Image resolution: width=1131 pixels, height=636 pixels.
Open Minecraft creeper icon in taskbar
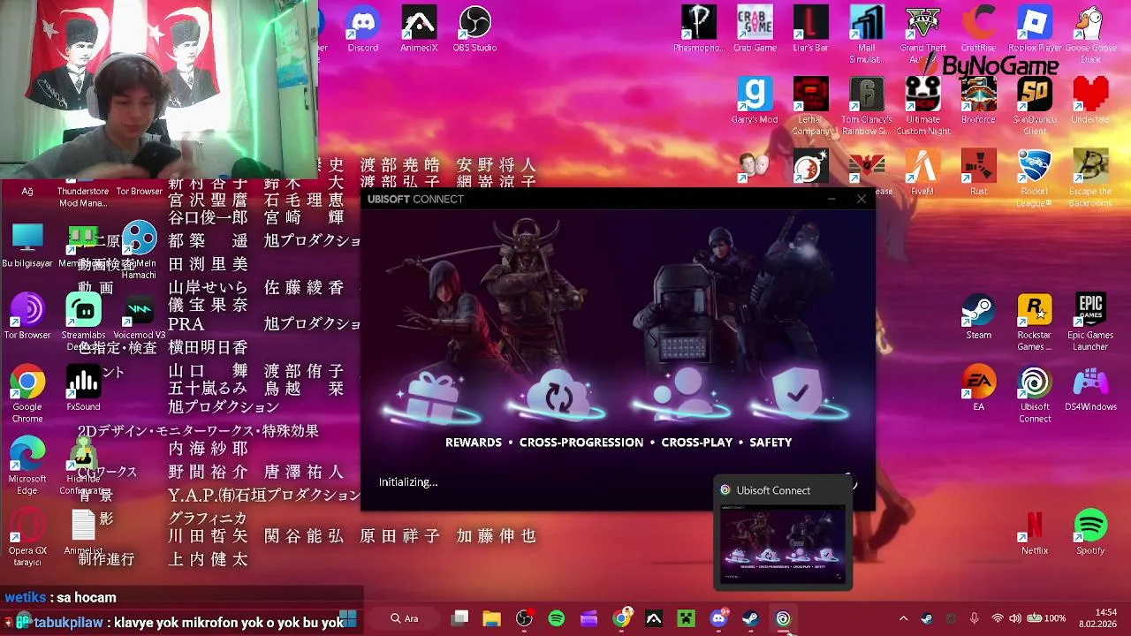[x=687, y=619]
